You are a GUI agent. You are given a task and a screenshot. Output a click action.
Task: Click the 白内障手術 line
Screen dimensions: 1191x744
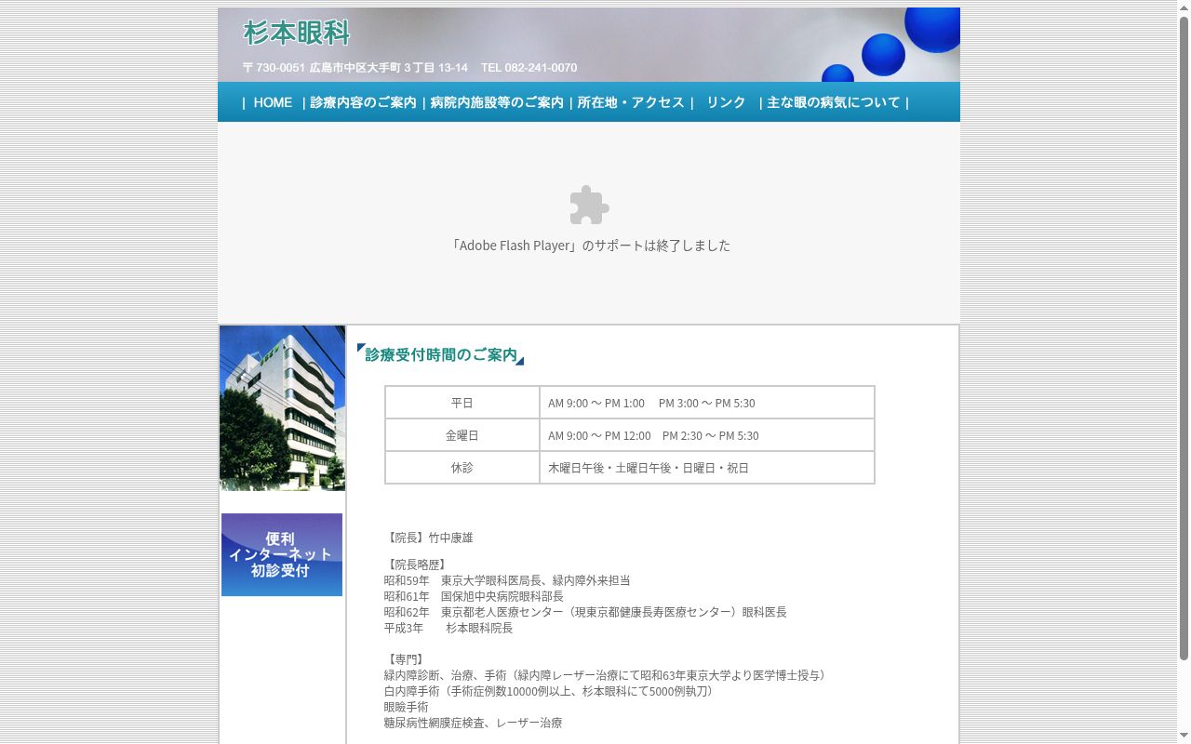pos(552,691)
